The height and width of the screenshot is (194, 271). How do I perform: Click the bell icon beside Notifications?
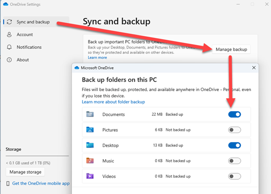pos(9,47)
